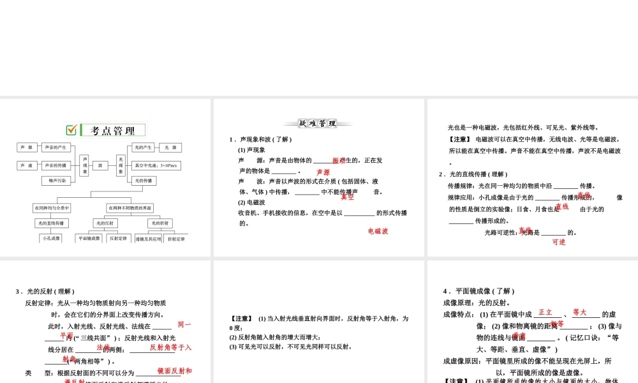Open the 疑难管理 slide thumbnail
The image size is (638, 383).
pyautogui.click(x=318, y=177)
